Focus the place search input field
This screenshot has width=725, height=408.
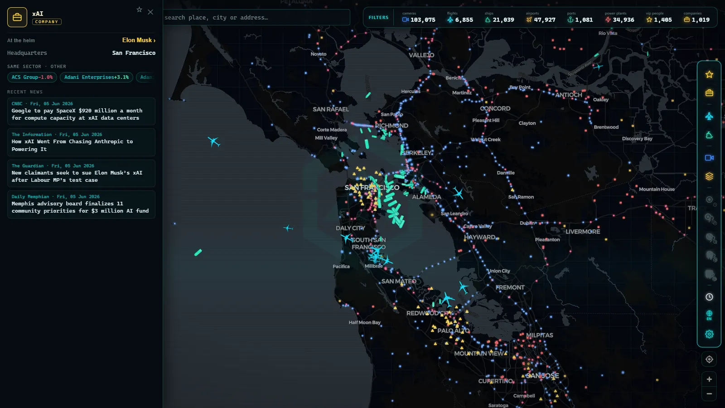[256, 17]
